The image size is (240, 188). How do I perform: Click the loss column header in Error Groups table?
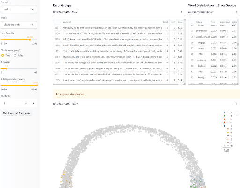point(180,22)
